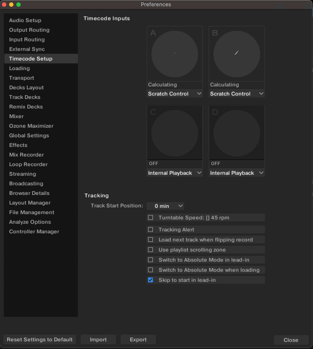Click Reset Settings to Default
The image size is (313, 349).
[x=39, y=339]
